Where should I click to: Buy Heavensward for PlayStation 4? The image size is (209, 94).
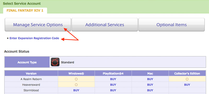point(113,85)
